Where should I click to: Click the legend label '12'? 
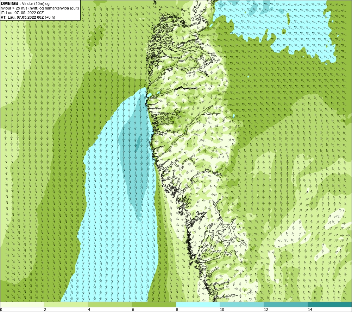[x=266, y=310]
